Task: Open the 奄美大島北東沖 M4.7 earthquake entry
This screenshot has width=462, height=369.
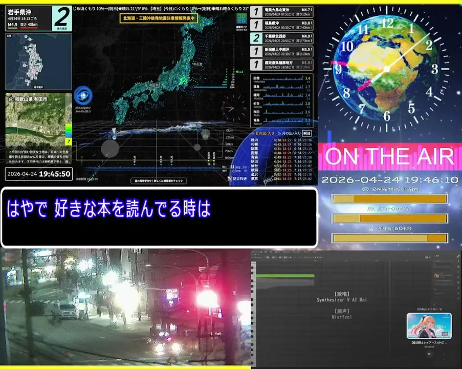Action: click(282, 12)
